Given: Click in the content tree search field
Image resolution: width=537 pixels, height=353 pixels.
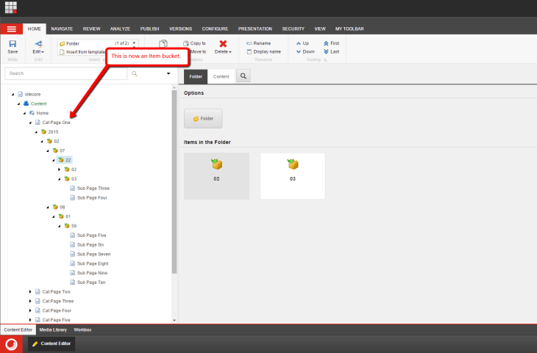Looking at the screenshot, I should (65, 73).
